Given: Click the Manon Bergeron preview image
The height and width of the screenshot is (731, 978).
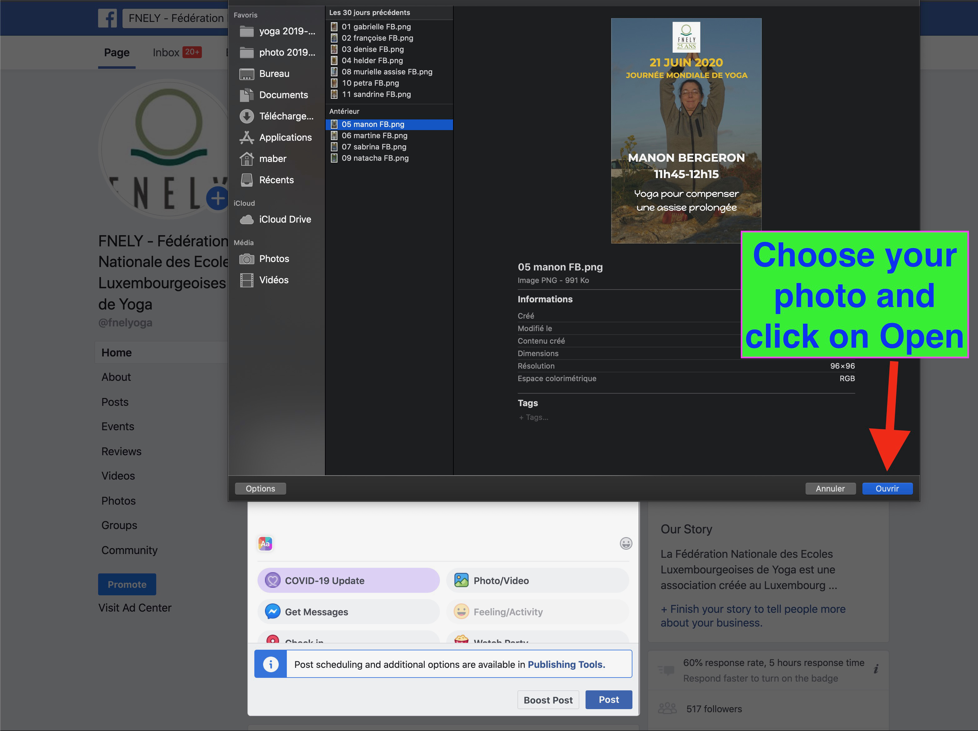Looking at the screenshot, I should (x=686, y=131).
